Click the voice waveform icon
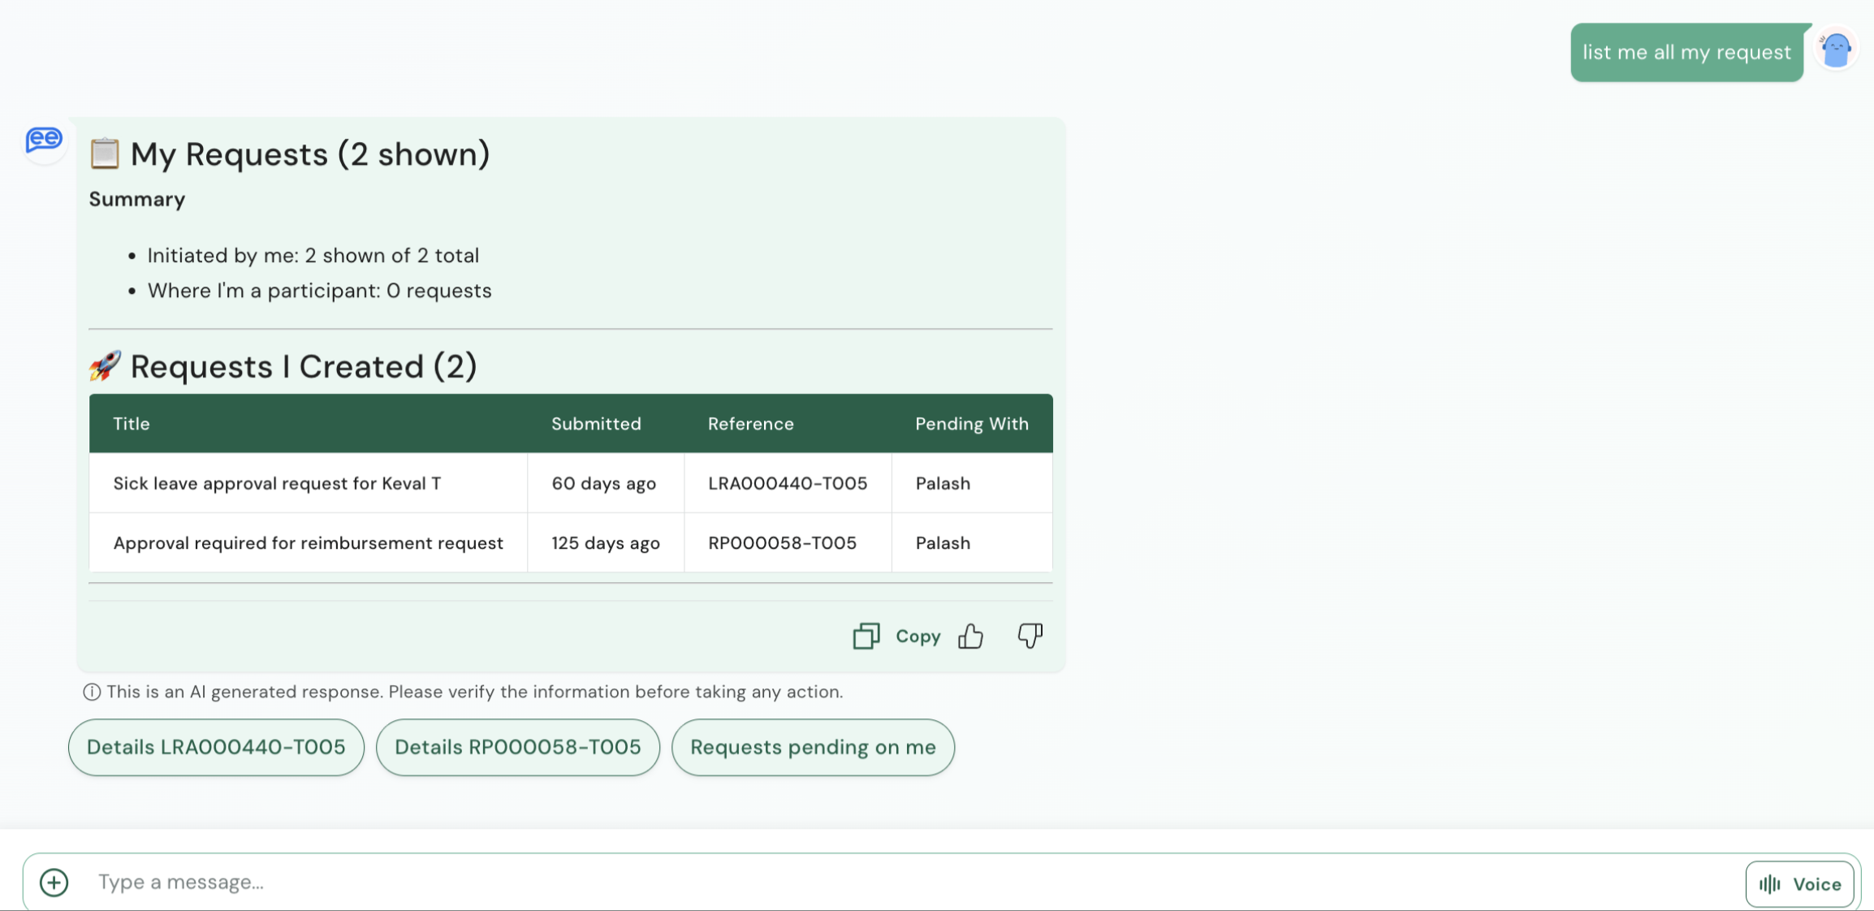Viewport: 1874px width, 911px height. tap(1770, 884)
